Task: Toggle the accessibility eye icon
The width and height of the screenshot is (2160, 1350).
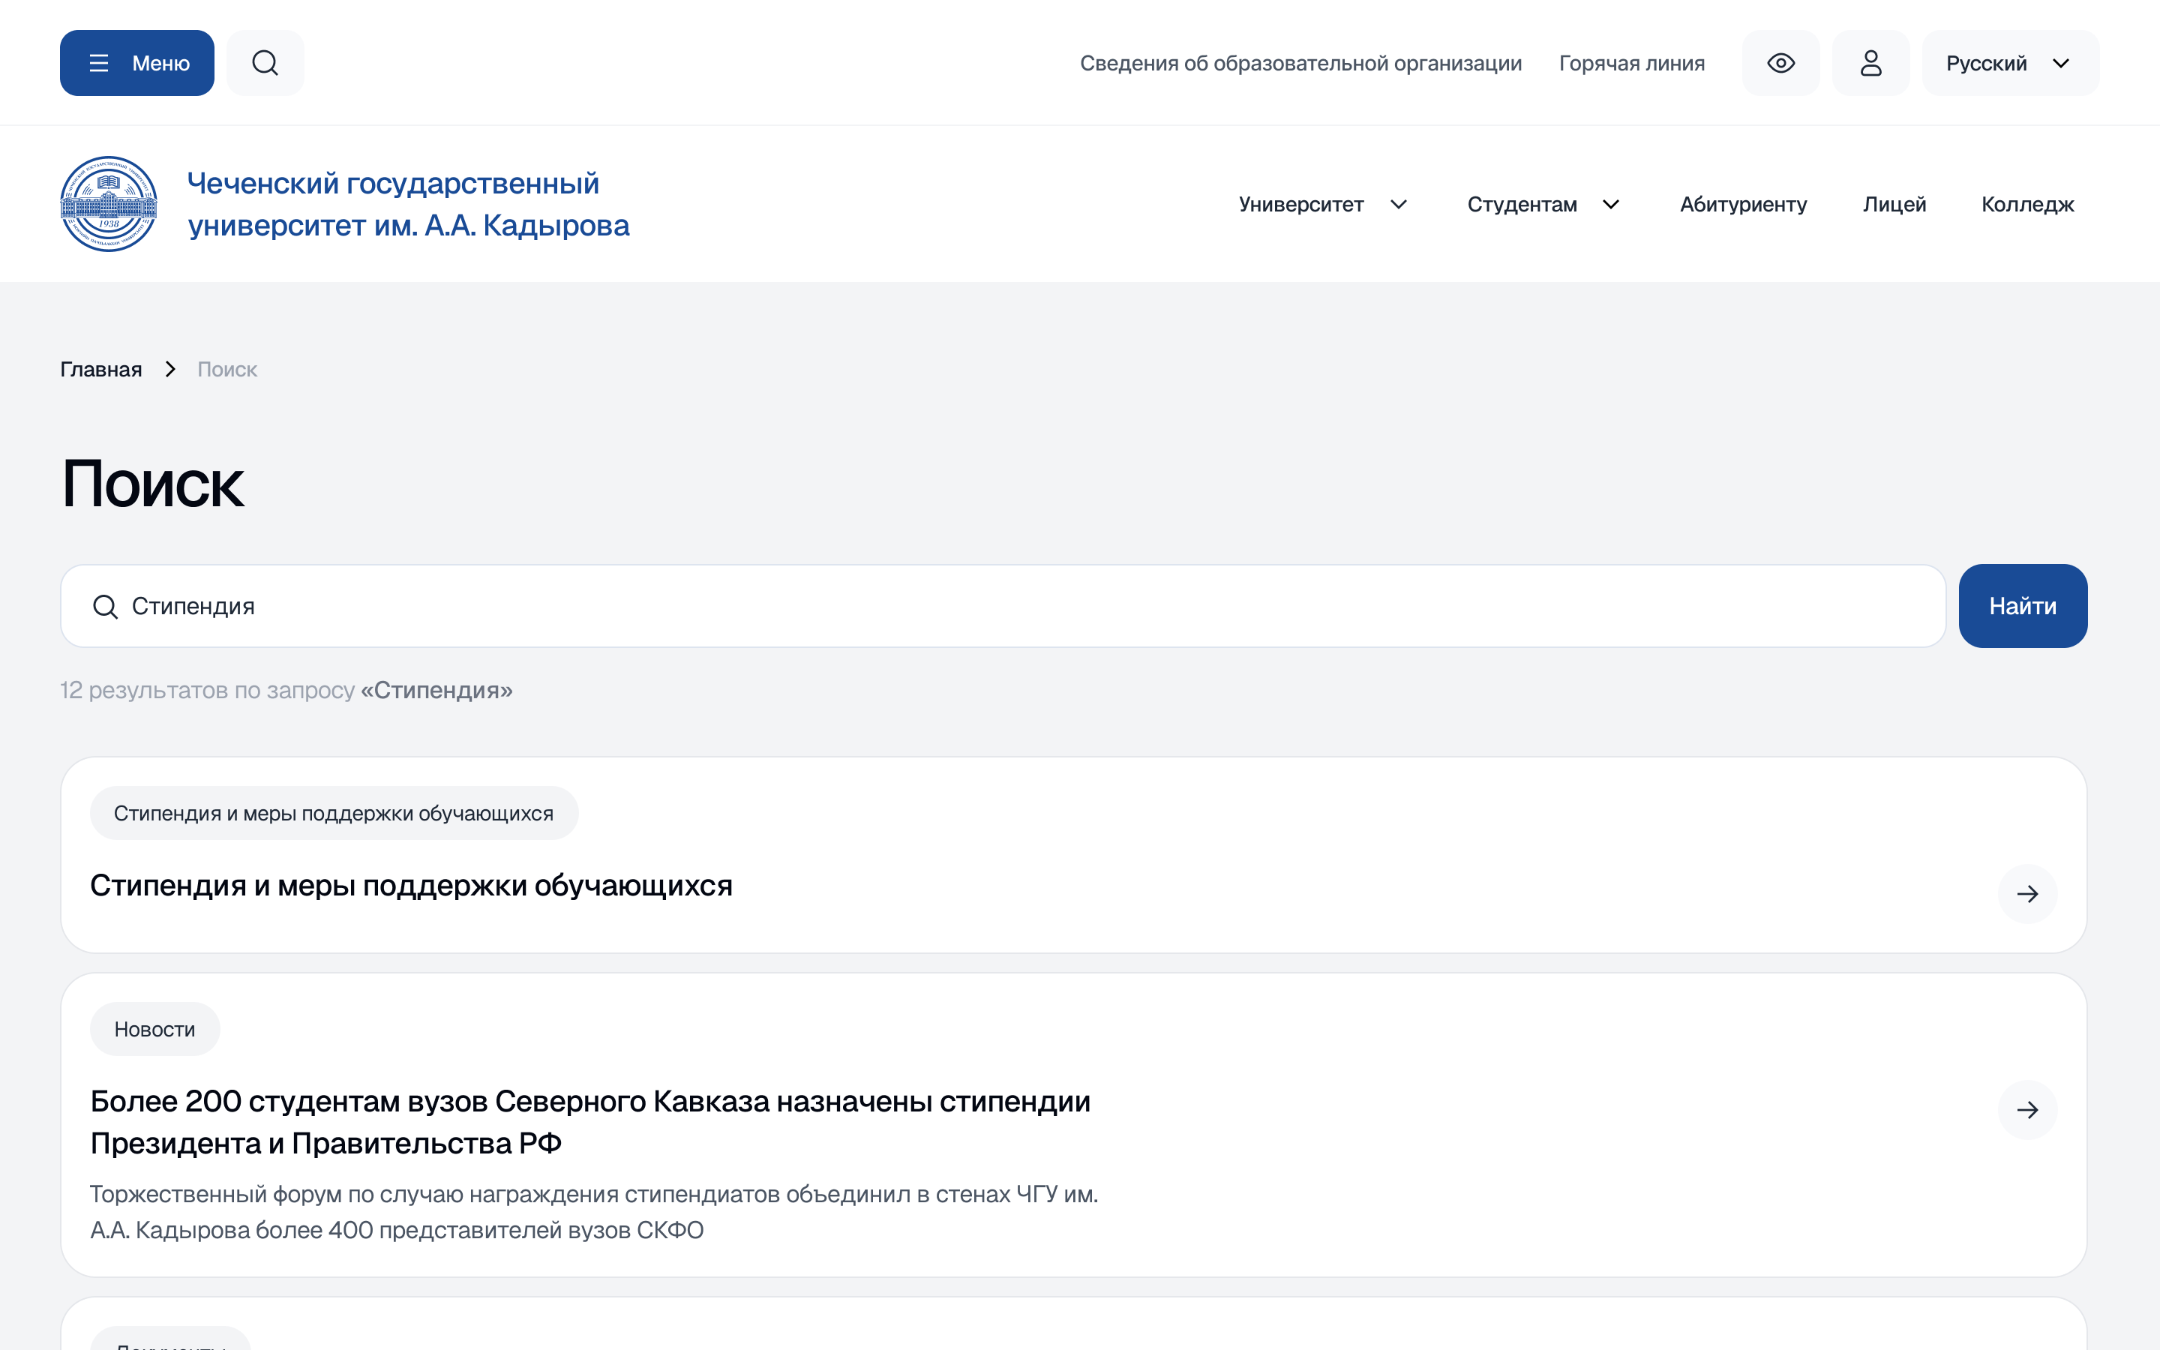Action: click(x=1780, y=64)
